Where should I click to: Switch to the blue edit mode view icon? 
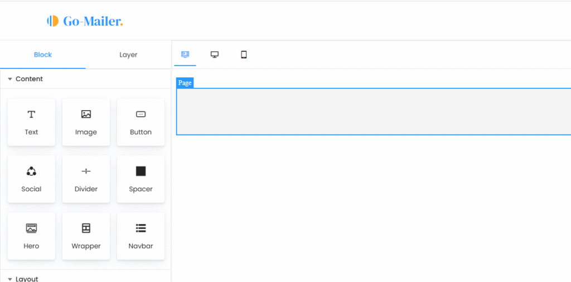[185, 55]
